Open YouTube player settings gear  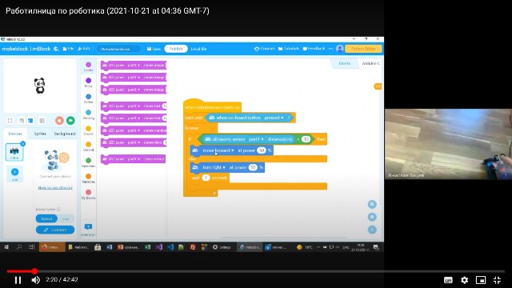(x=464, y=280)
